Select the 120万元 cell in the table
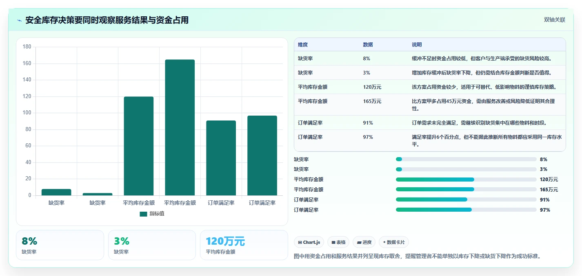The width and height of the screenshot is (582, 276). click(372, 87)
